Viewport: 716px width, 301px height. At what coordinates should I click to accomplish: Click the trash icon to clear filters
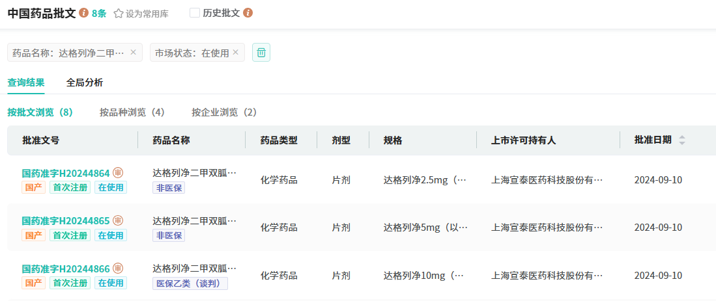point(261,53)
